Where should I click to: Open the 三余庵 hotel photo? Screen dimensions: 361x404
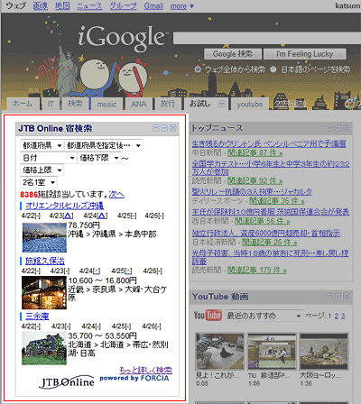pyautogui.click(x=44, y=348)
